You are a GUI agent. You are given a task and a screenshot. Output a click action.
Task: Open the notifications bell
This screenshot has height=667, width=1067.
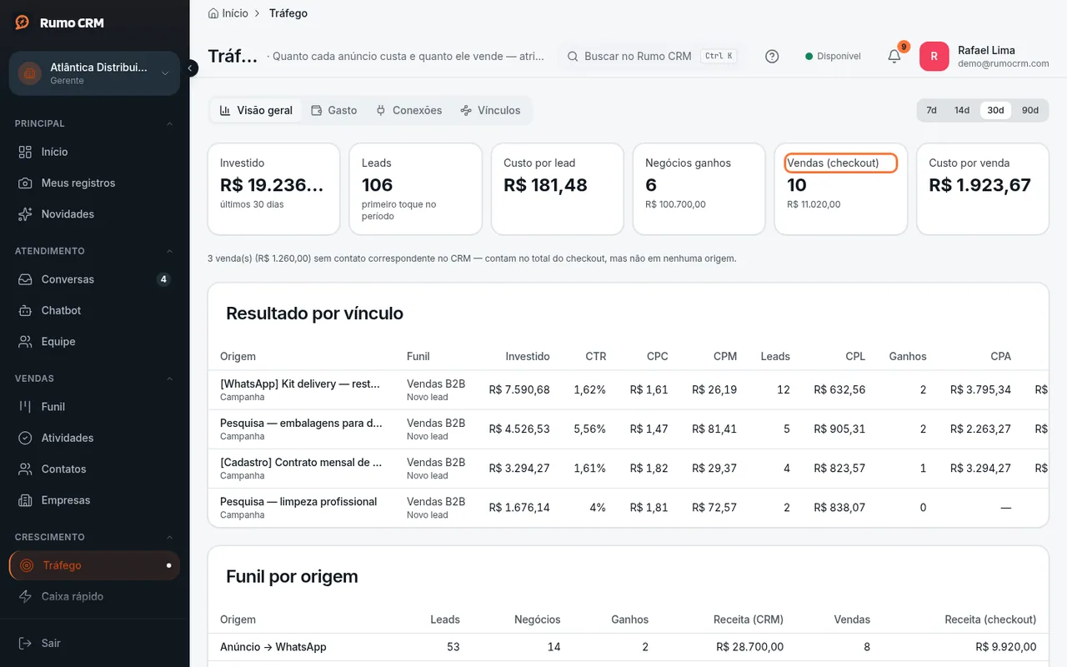pyautogui.click(x=894, y=56)
